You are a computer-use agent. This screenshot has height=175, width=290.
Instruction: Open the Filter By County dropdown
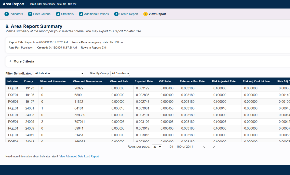pyautogui.click(x=120, y=73)
